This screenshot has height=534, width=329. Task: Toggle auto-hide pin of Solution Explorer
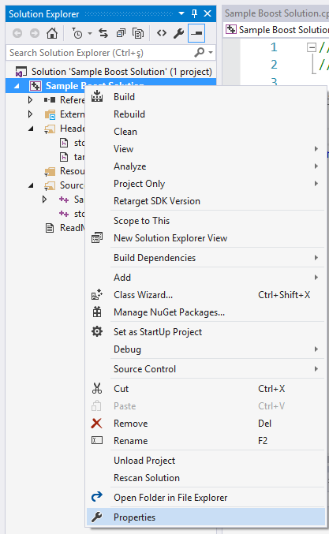click(194, 13)
